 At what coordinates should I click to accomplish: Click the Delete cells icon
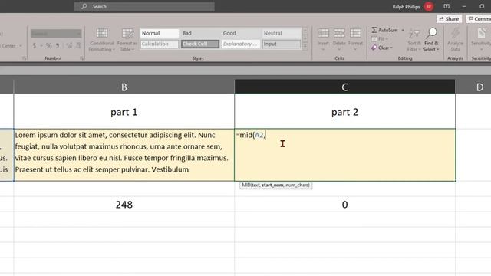[x=339, y=33]
